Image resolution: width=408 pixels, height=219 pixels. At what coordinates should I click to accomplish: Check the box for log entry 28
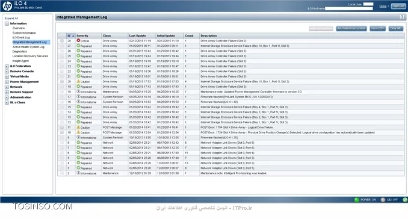pos(62,41)
